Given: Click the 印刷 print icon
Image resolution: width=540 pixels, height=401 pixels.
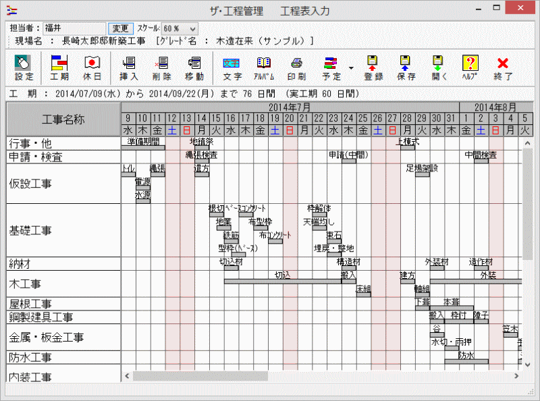Looking at the screenshot, I should point(296,68).
